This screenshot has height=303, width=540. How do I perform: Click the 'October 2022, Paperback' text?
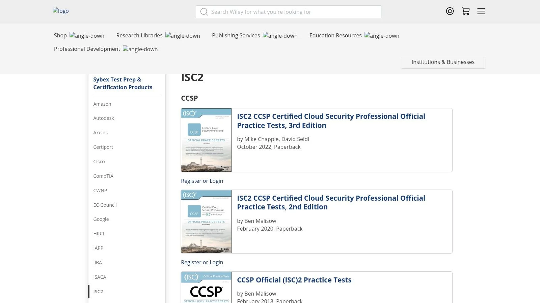coord(269,147)
